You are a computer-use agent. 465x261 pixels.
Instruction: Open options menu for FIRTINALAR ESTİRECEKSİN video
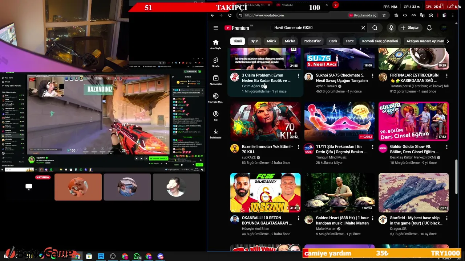[x=447, y=76]
